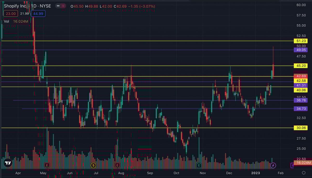The width and height of the screenshot is (312, 178).
Task: Select the 41.31 purple price label
Action: coord(301,85)
